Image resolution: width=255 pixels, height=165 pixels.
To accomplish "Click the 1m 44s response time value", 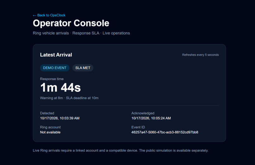I will tap(60, 88).
